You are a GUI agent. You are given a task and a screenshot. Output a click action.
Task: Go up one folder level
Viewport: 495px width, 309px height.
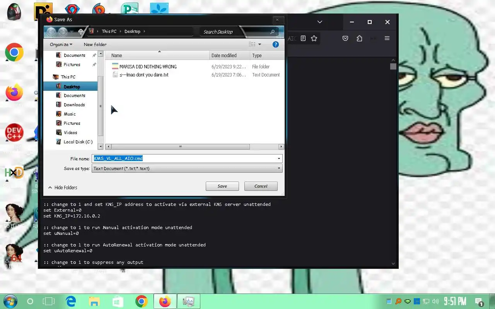point(80,32)
